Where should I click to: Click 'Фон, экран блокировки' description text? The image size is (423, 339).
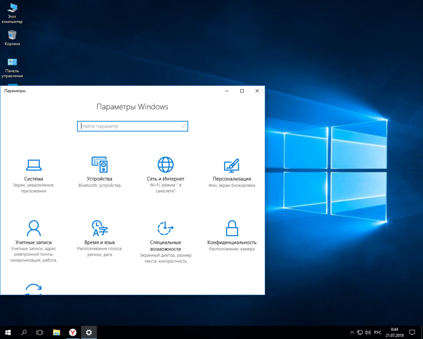(x=232, y=185)
